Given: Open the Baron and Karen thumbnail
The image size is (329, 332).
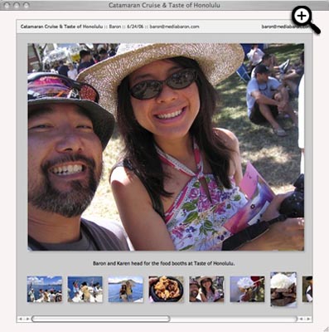Looking at the screenshot, I should click(206, 289).
